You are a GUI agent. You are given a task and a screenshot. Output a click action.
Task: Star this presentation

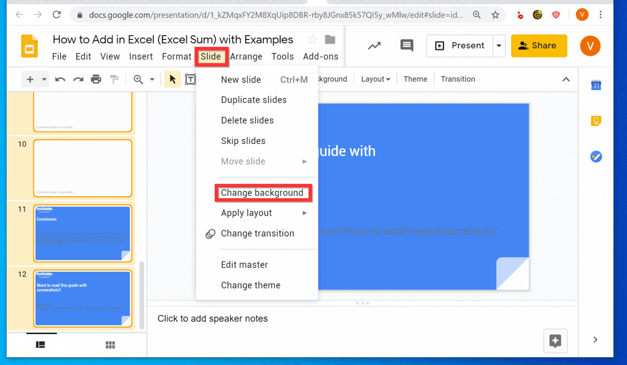click(312, 40)
